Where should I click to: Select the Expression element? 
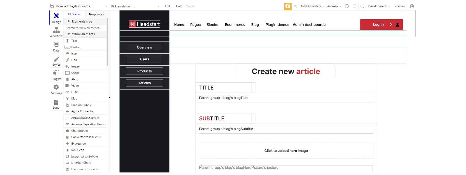85,144
